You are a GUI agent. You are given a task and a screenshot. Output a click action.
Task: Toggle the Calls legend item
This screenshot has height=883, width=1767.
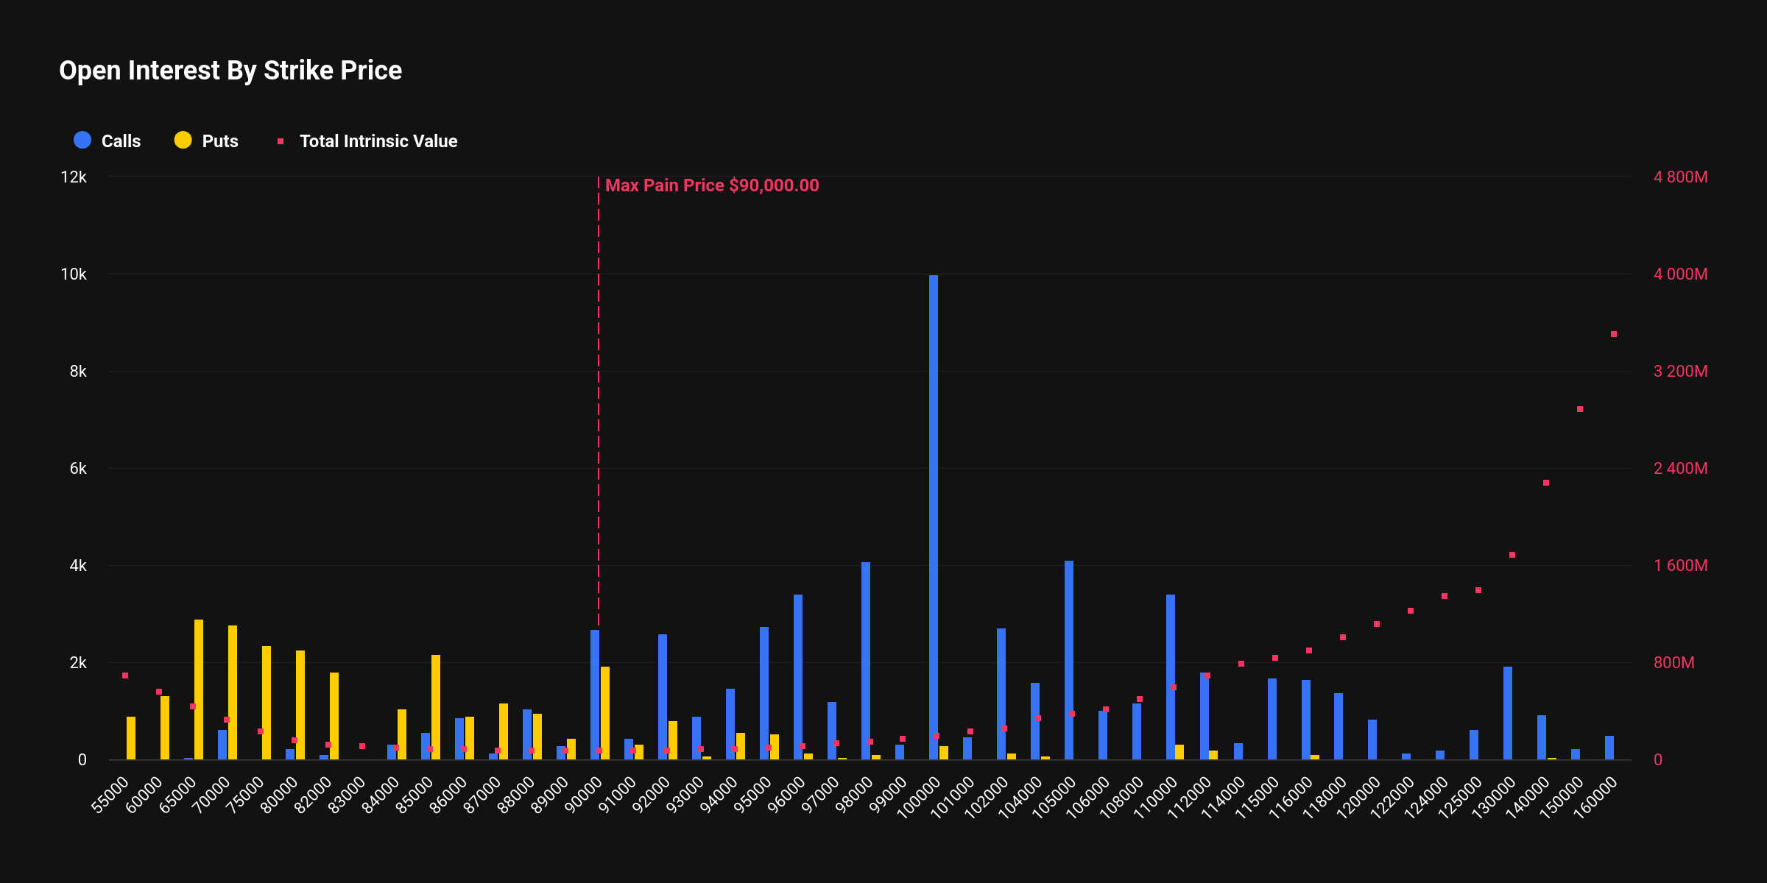coord(120,141)
